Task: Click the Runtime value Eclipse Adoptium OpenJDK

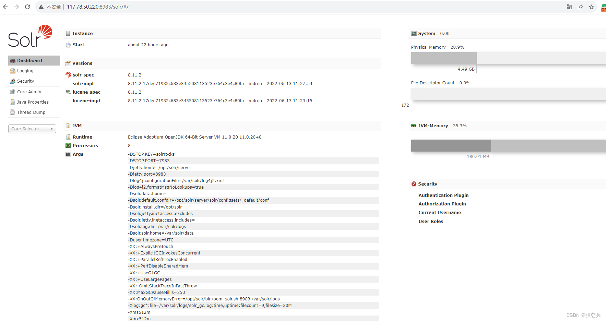Action: point(195,137)
